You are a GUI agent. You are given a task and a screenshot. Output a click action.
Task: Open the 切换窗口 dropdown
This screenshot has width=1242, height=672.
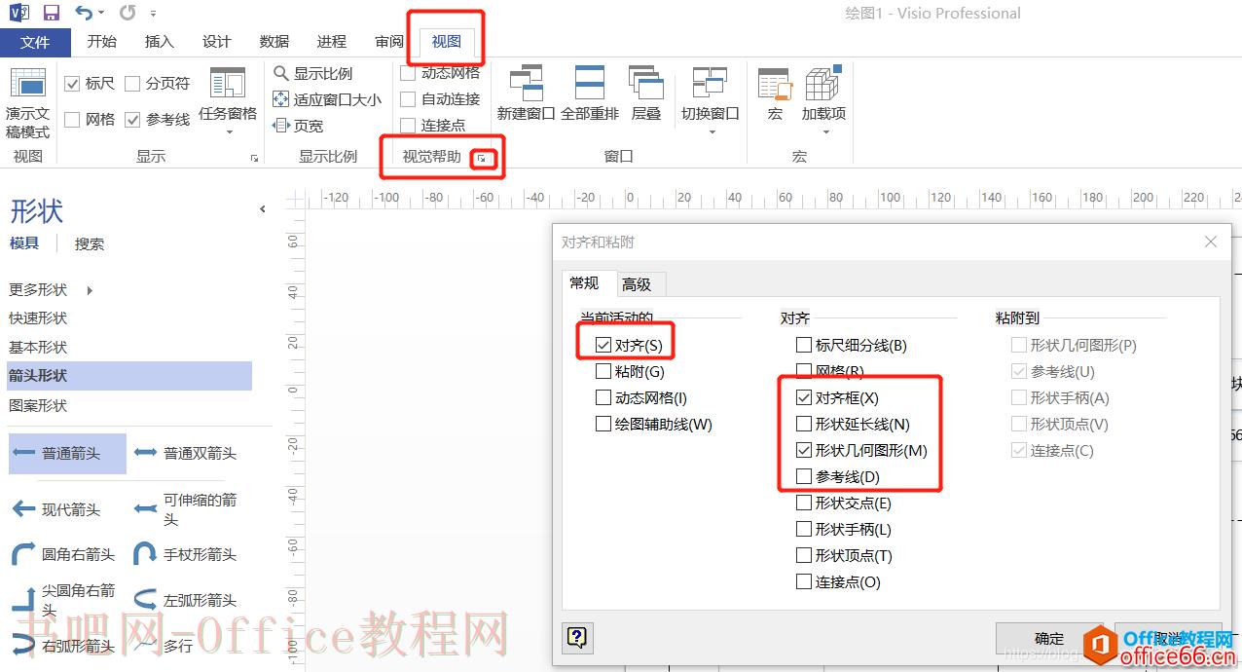pos(710,102)
